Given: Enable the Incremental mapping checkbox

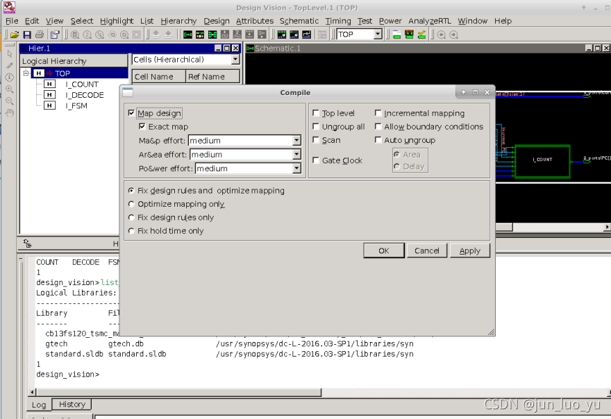Looking at the screenshot, I should click(x=378, y=113).
